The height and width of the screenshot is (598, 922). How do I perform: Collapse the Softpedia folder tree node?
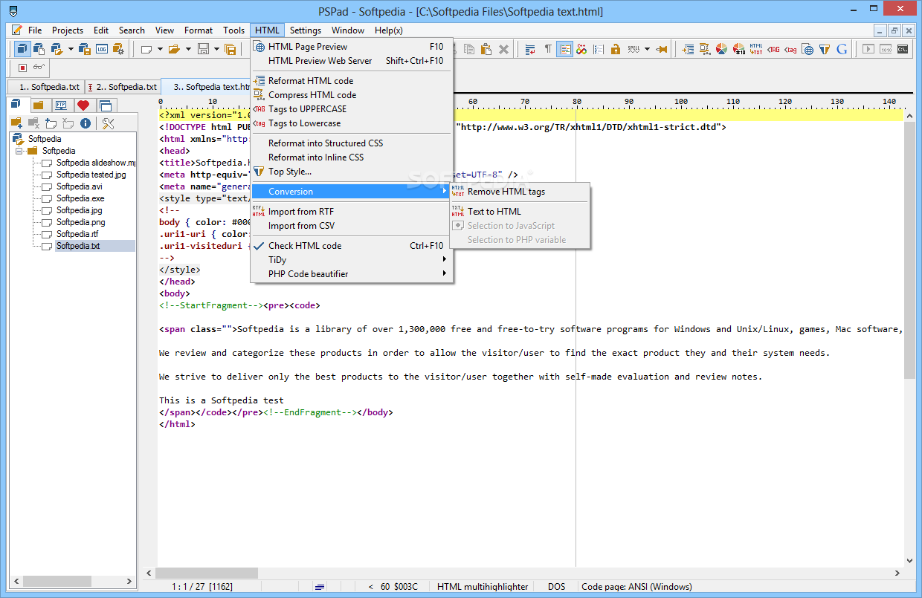coord(19,151)
